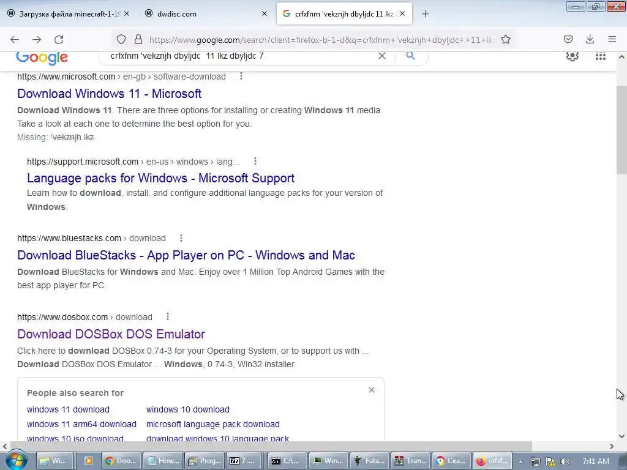Open the Google apps grid

[600, 56]
